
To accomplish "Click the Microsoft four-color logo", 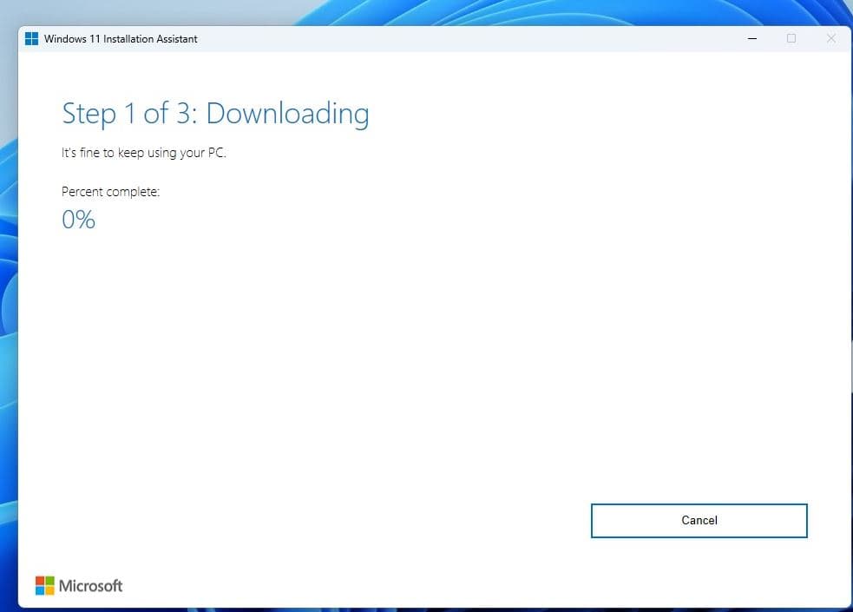I will (44, 586).
